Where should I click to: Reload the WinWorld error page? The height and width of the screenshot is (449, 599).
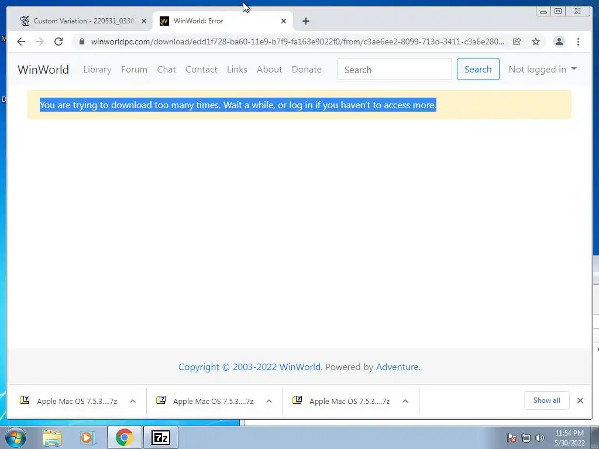tap(58, 42)
